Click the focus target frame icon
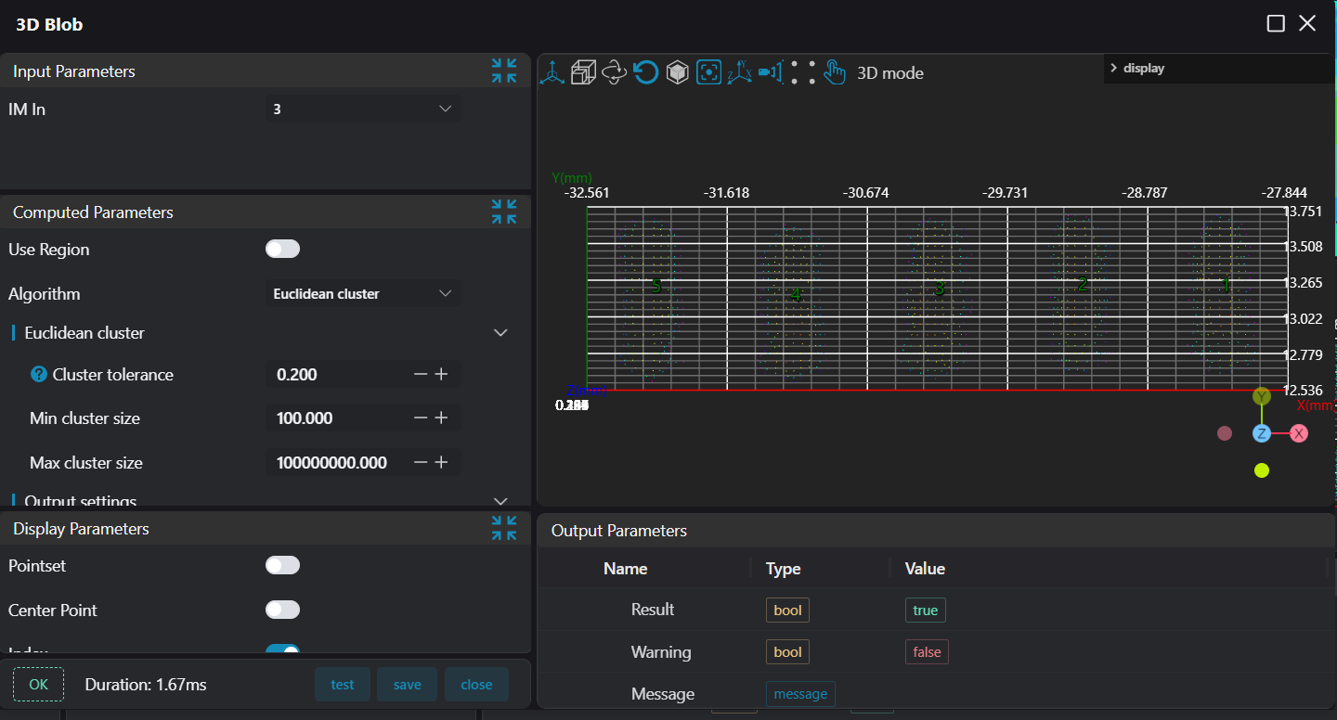Image resolution: width=1337 pixels, height=720 pixels. [x=708, y=72]
